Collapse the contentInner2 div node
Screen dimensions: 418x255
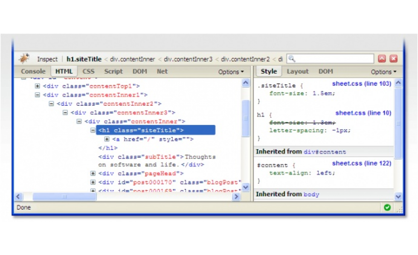click(x=51, y=104)
